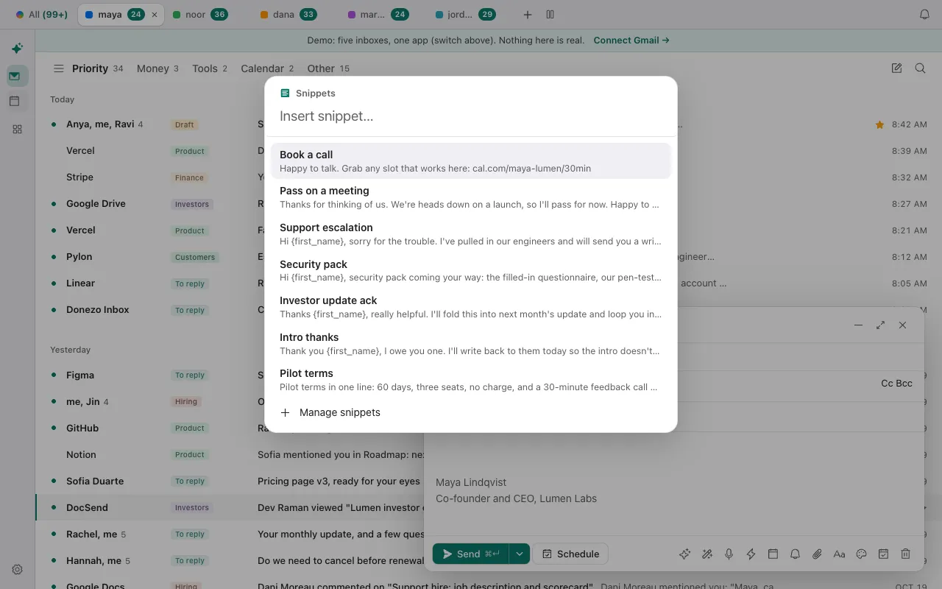942x589 pixels.
Task: Open the sparkle assistant icon in left sidebar
Action: pyautogui.click(x=17, y=49)
